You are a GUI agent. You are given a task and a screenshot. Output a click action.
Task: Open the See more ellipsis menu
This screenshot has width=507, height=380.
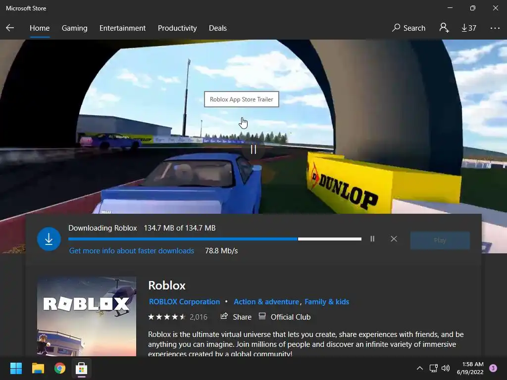(x=495, y=28)
